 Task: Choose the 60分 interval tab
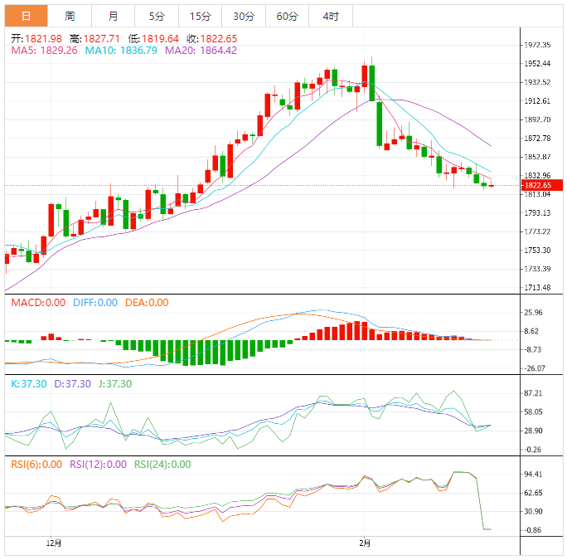click(x=287, y=16)
